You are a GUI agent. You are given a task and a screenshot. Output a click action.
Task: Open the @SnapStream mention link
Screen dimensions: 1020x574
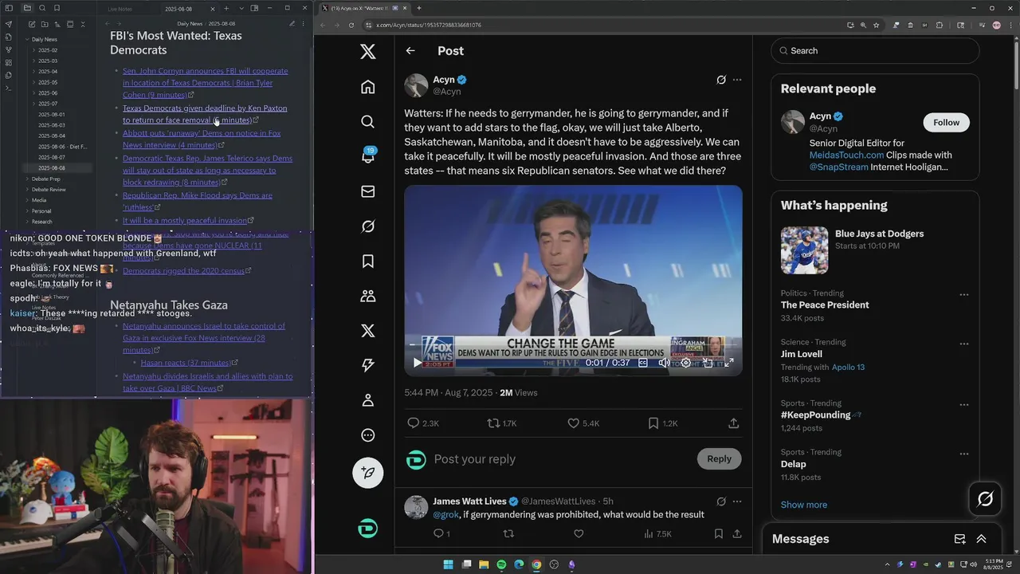(839, 167)
